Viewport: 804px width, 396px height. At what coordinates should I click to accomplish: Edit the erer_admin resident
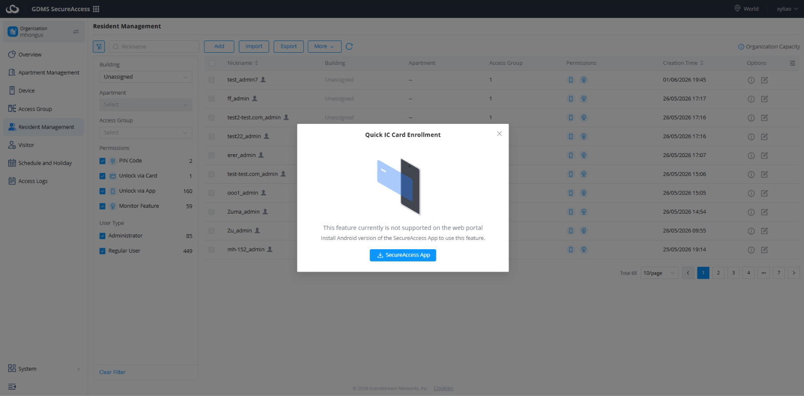pos(764,156)
